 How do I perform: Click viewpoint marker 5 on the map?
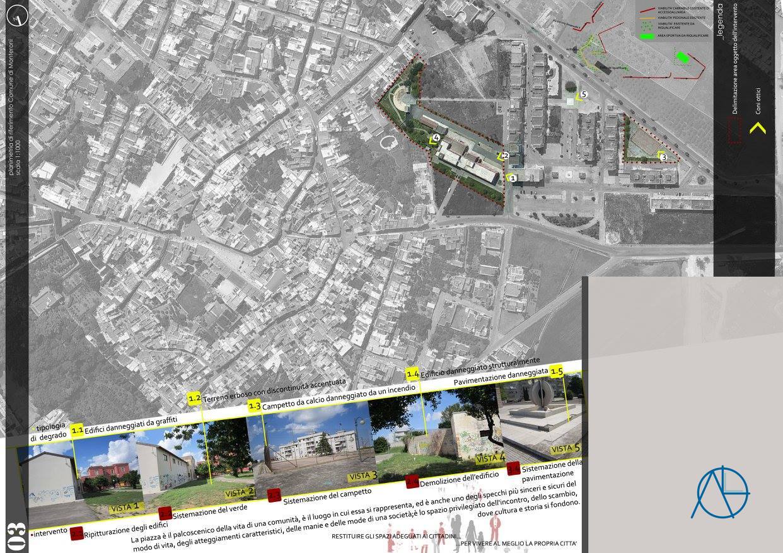tap(583, 95)
